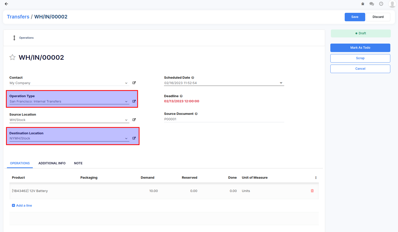Navigate to Transfers breadcrumb

click(18, 17)
